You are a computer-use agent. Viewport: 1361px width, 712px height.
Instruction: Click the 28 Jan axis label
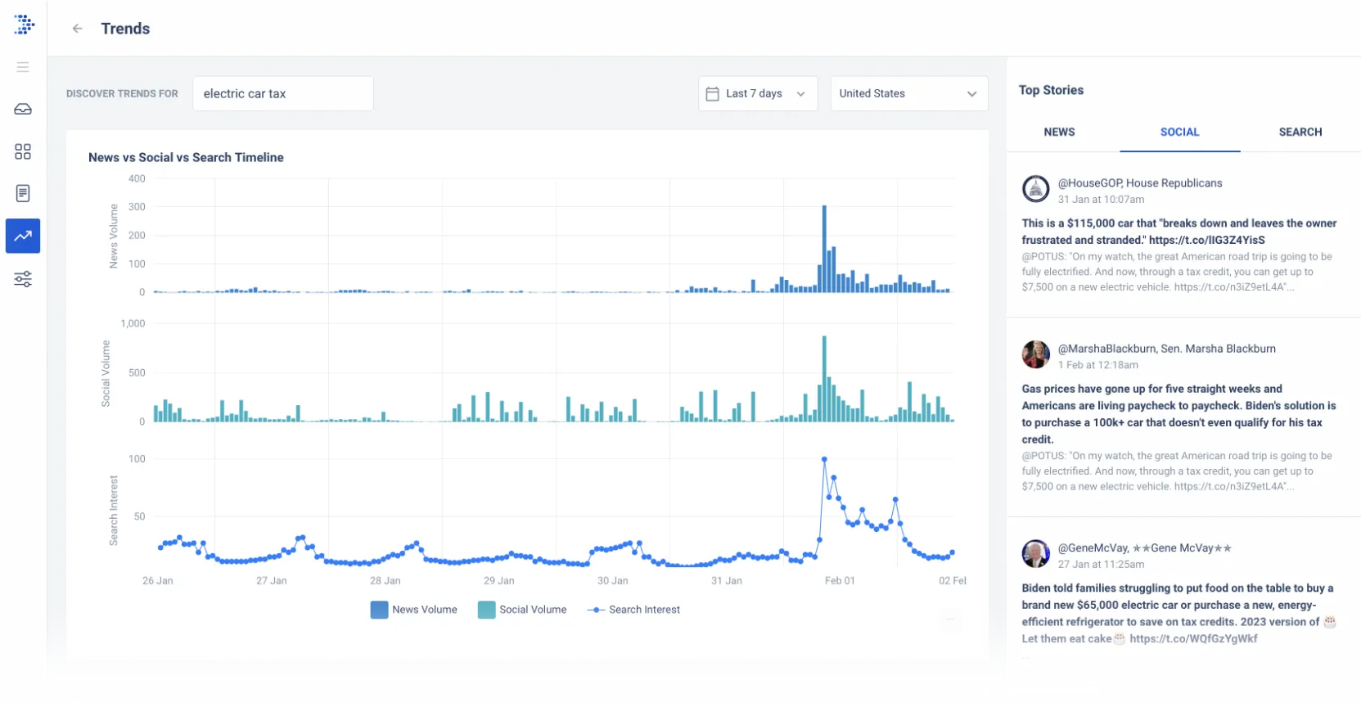[385, 580]
